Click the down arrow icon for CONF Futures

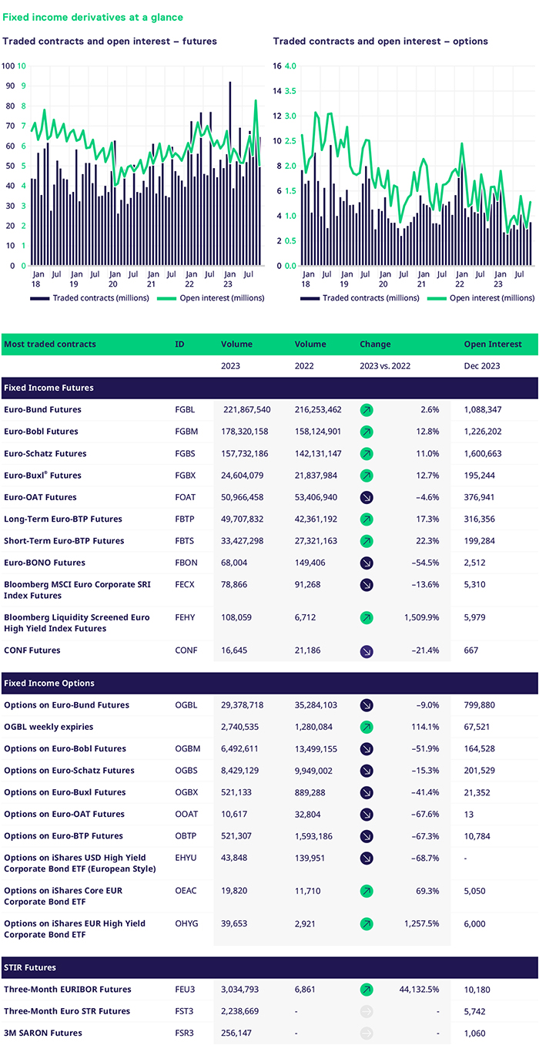coord(367,650)
